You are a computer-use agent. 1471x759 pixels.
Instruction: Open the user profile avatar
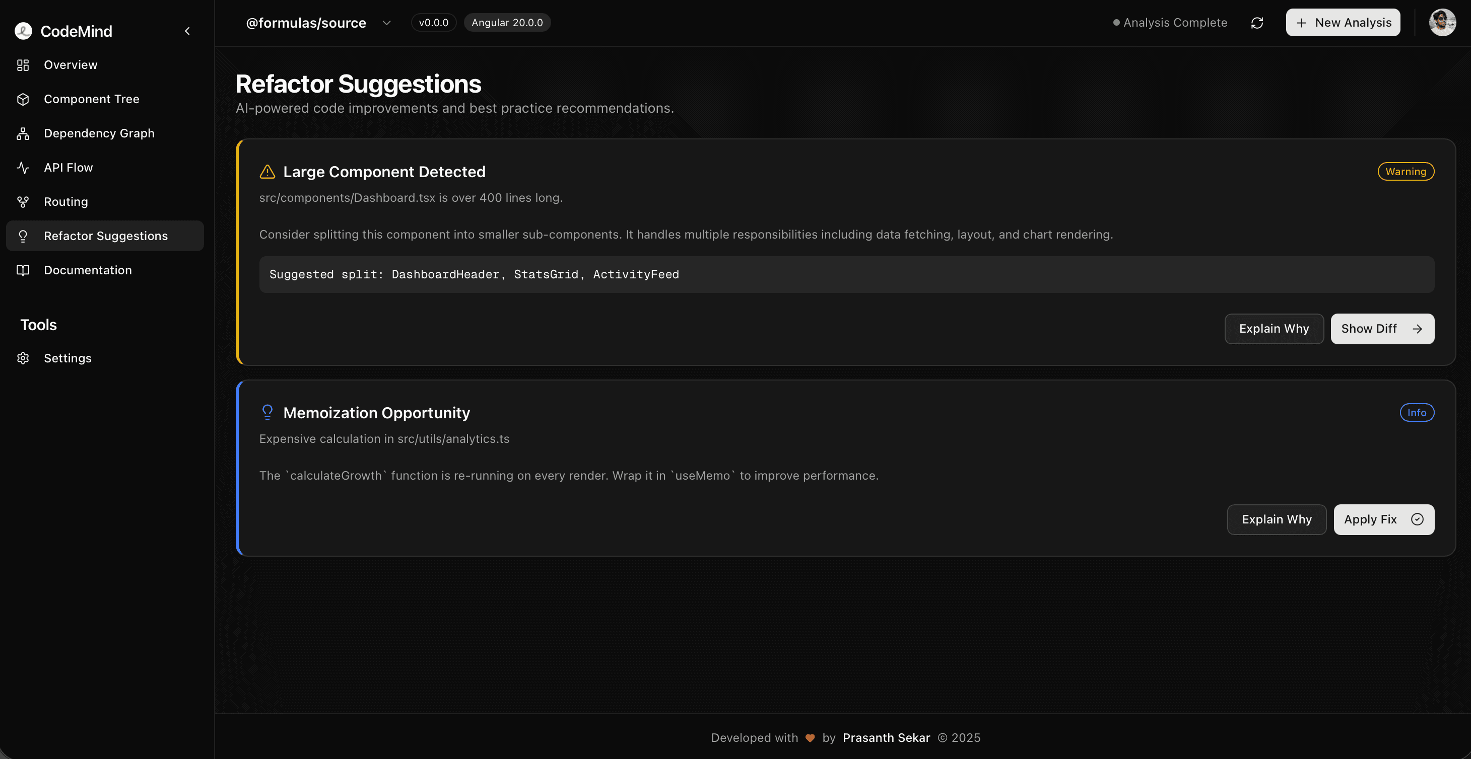(x=1442, y=23)
